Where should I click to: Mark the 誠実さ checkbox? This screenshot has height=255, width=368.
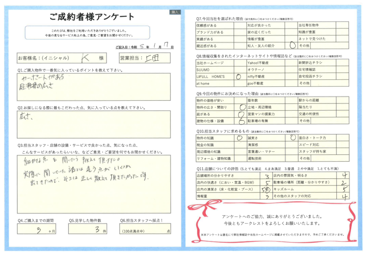pyautogui.click(x=293, y=138)
